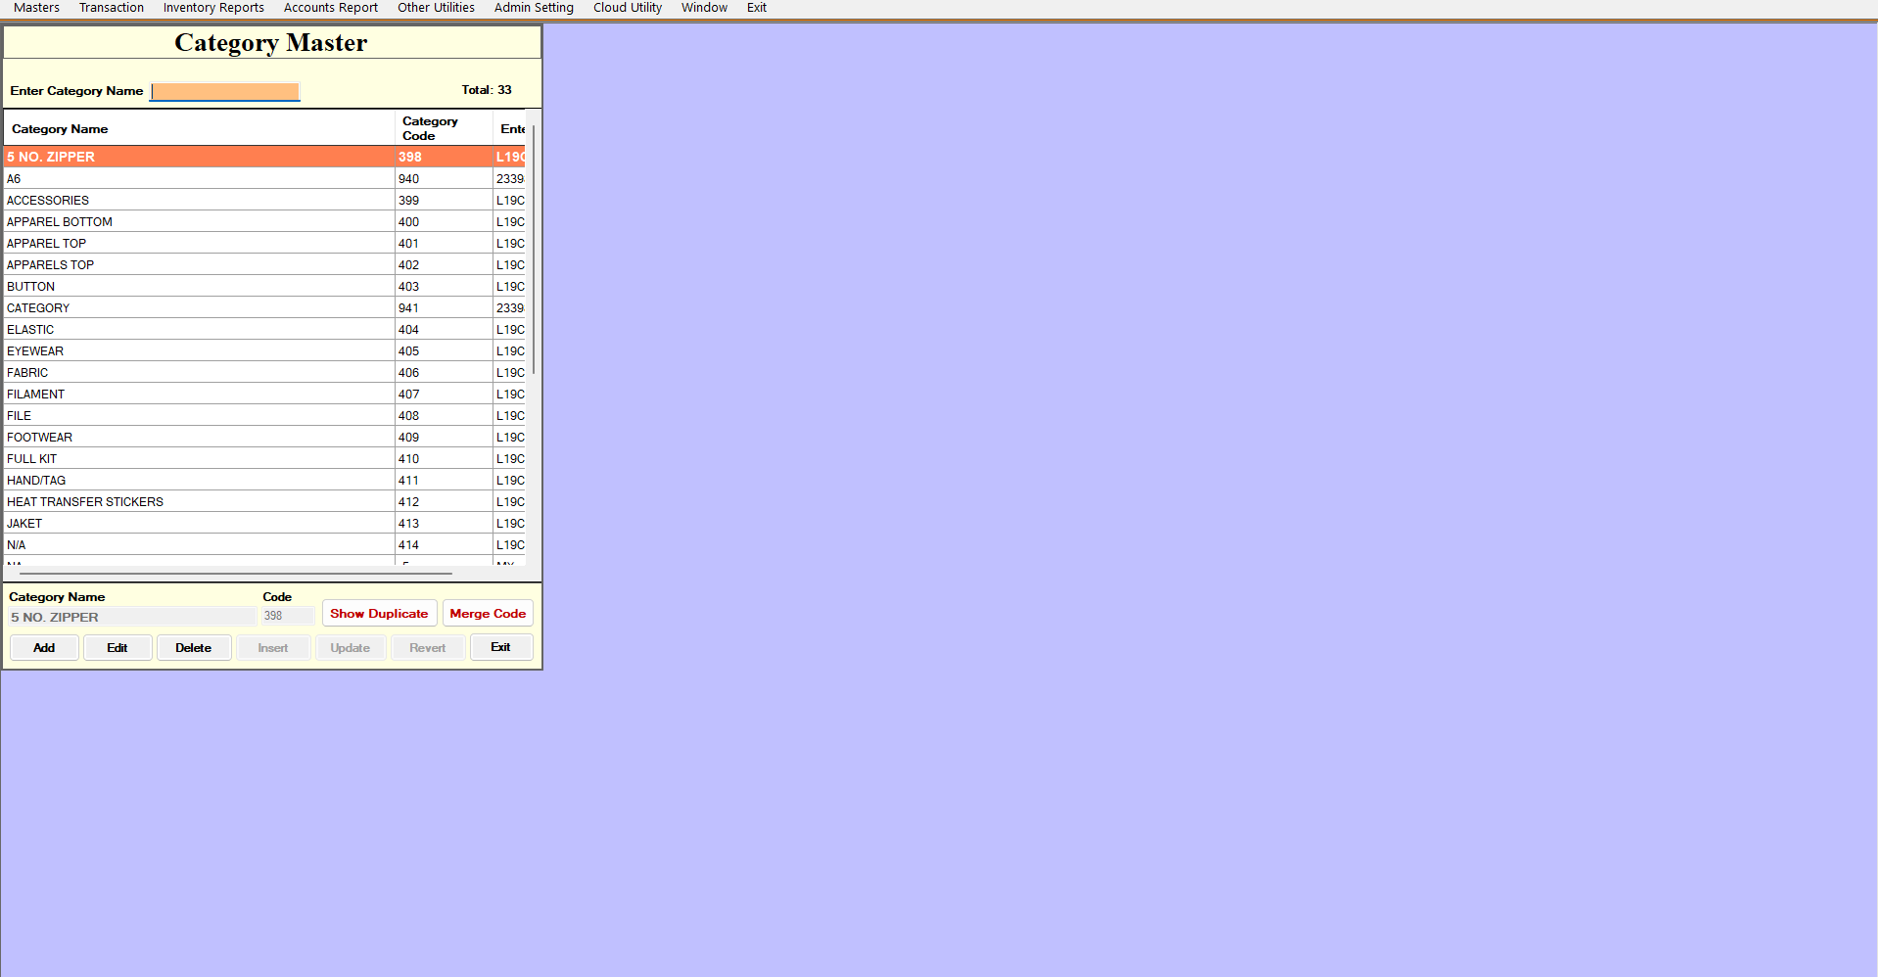1878x977 pixels.
Task: Open the Other Utilities menu
Action: pyautogui.click(x=436, y=8)
